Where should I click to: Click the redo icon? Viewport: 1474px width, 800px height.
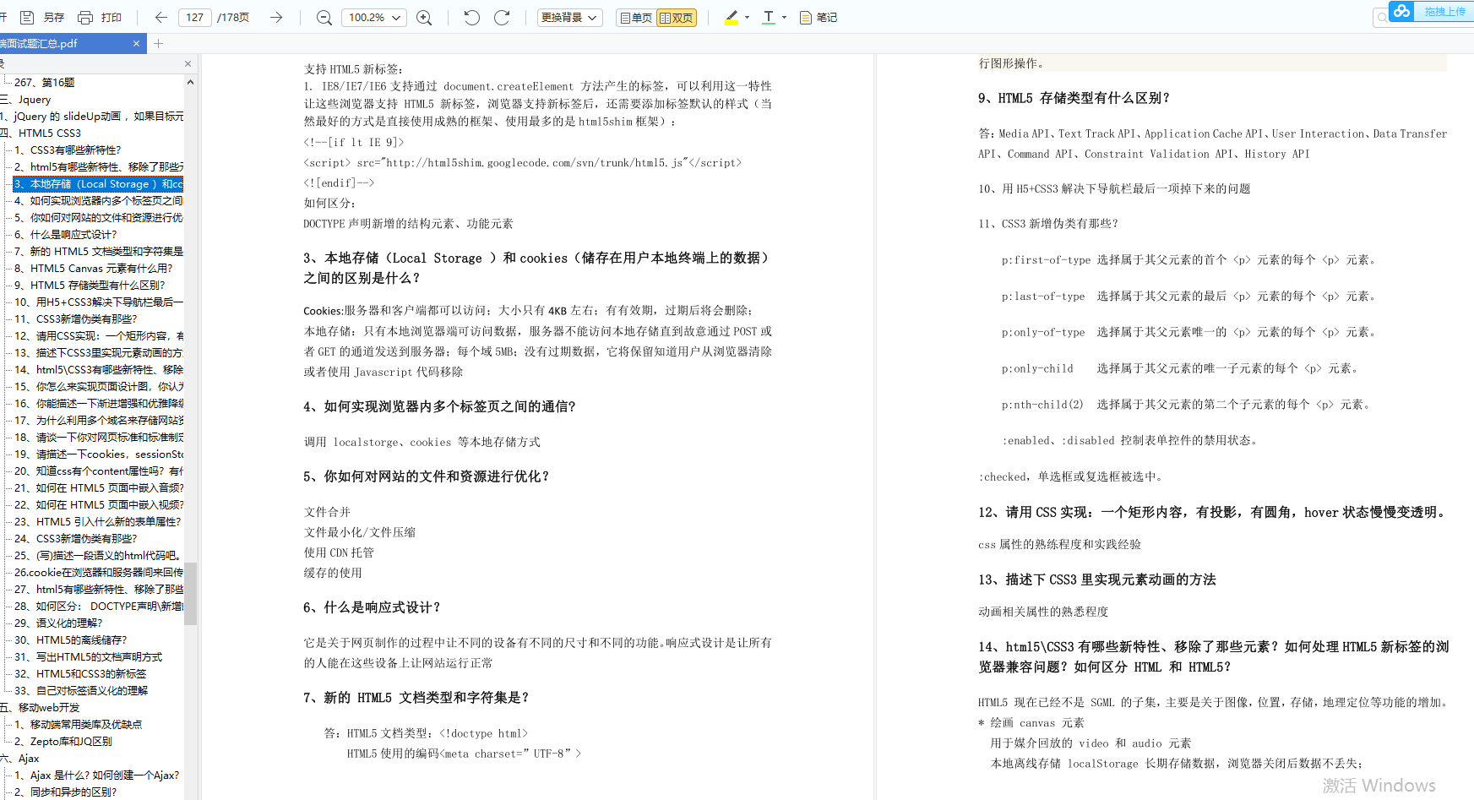[502, 17]
